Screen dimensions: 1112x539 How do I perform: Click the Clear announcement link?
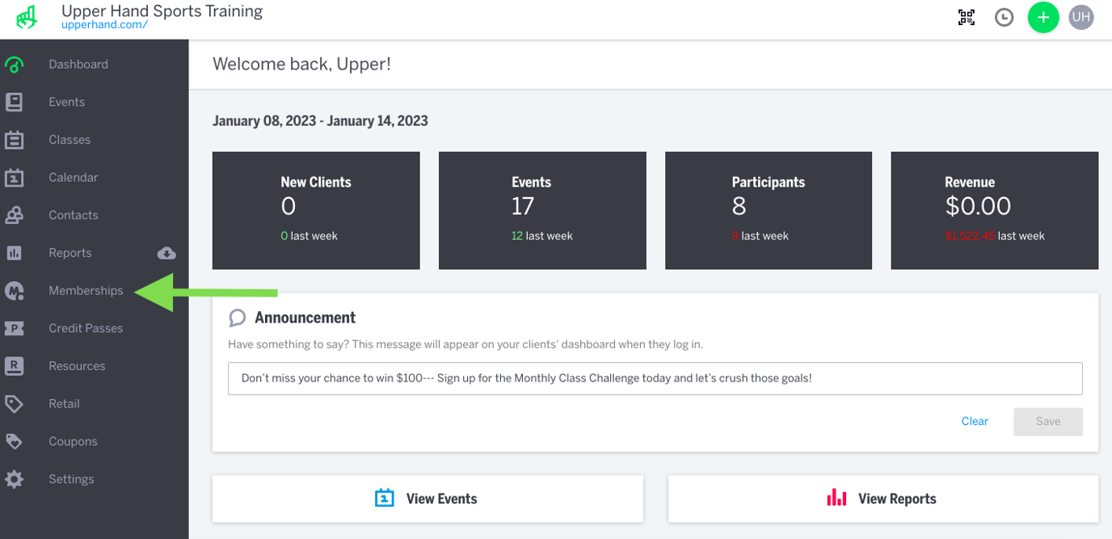[975, 421]
